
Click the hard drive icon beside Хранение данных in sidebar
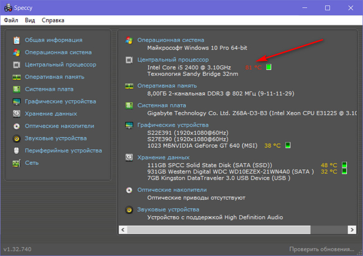click(x=16, y=114)
